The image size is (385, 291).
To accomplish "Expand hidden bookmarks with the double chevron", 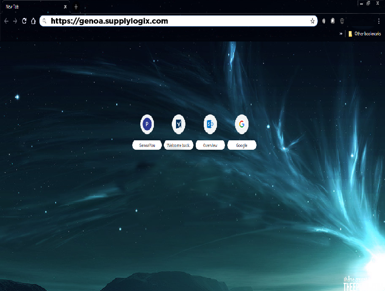I will 341,34.
